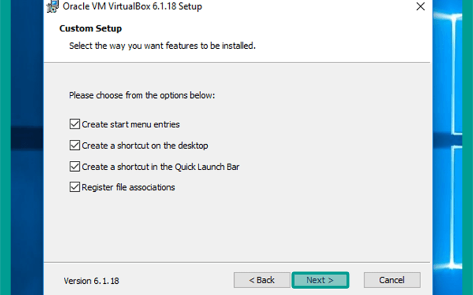The width and height of the screenshot is (473, 295).
Task: Click the "Create a shortcut on the desktop" label
Action: [x=145, y=146]
